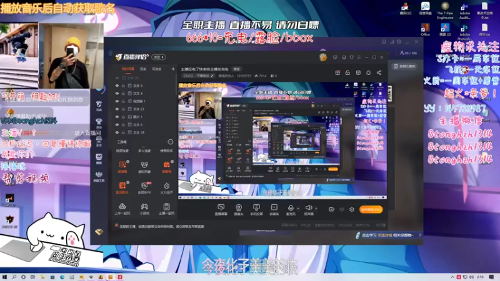Expand the microphone options arrow
500x281 pixels.
(x=298, y=209)
